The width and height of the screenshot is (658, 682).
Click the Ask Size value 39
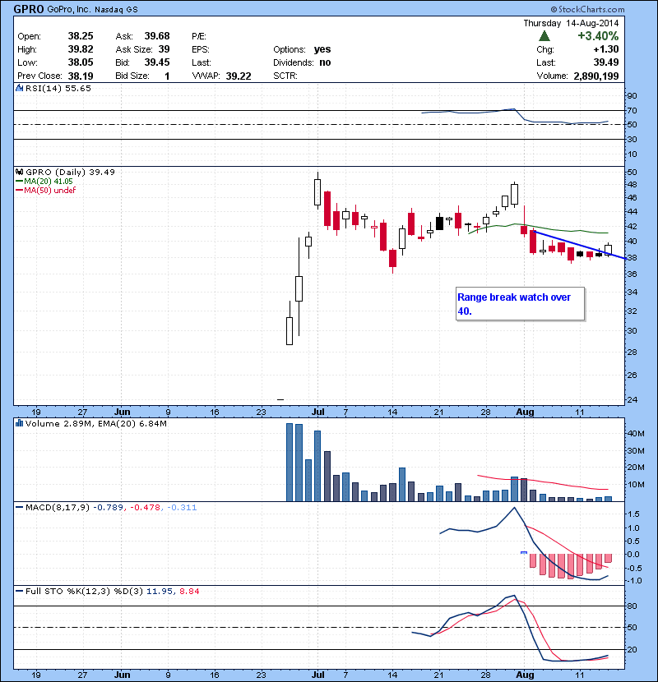[x=164, y=48]
